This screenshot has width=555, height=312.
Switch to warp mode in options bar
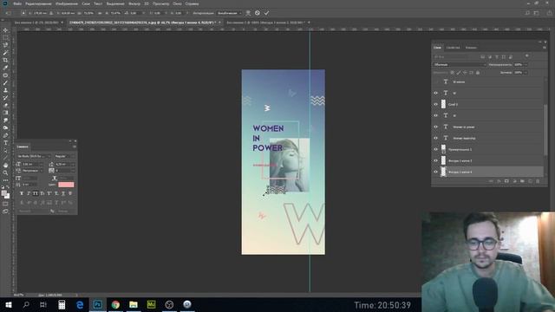[248, 13]
